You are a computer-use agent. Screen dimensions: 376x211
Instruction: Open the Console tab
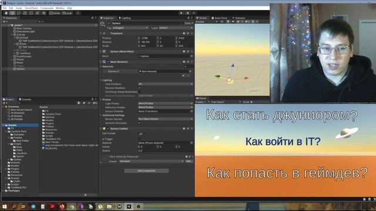tap(25, 99)
